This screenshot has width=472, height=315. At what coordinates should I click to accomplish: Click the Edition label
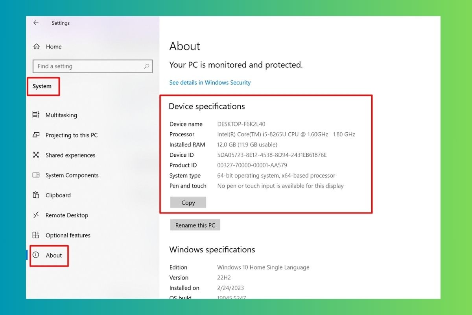(179, 267)
